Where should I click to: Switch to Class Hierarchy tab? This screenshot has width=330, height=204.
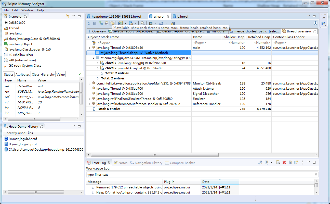43,74
